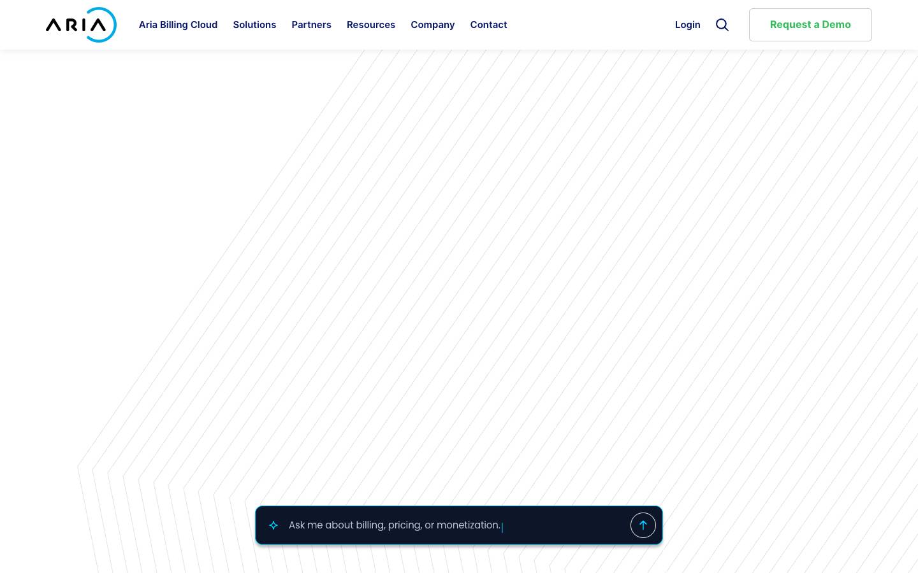
Task: Open the search magnifier icon
Action: coord(722,25)
